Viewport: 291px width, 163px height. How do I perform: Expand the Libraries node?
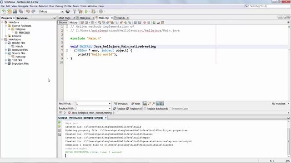click(x=6, y=36)
